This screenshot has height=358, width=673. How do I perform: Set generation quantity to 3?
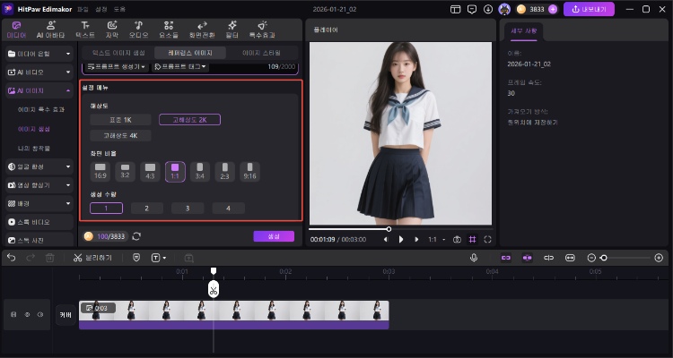pos(188,209)
